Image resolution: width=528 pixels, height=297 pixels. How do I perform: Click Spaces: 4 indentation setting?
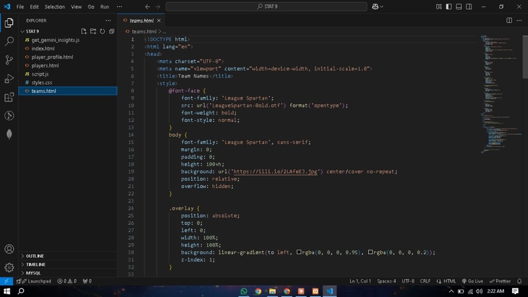click(x=387, y=281)
